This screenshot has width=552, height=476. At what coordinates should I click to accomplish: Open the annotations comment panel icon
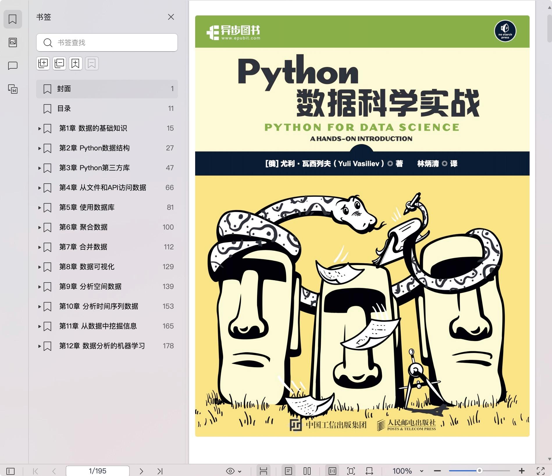click(13, 66)
